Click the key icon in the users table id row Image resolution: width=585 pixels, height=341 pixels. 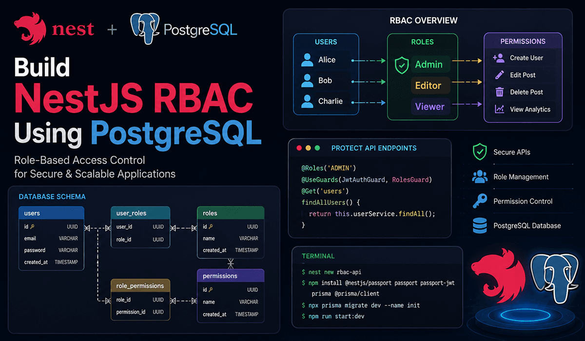click(32, 227)
